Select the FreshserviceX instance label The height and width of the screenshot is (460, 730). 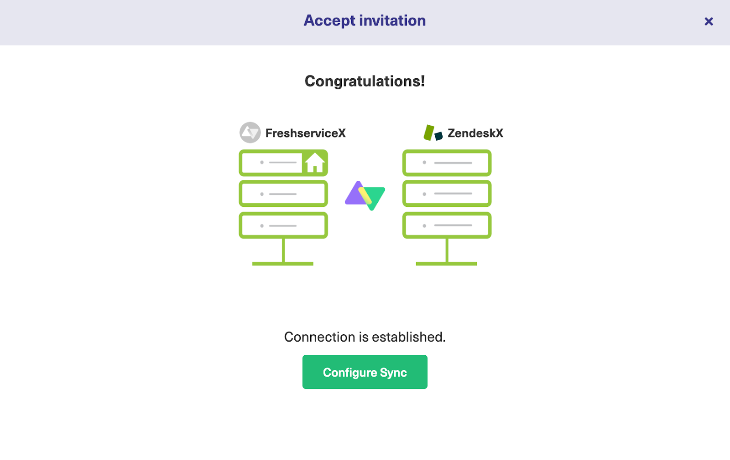click(x=305, y=133)
